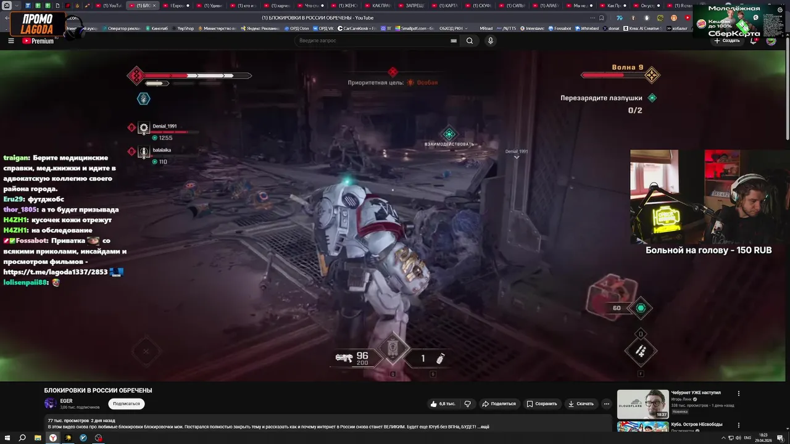This screenshot has width=790, height=444.
Task: Open Windows taskbar search
Action: 22,438
